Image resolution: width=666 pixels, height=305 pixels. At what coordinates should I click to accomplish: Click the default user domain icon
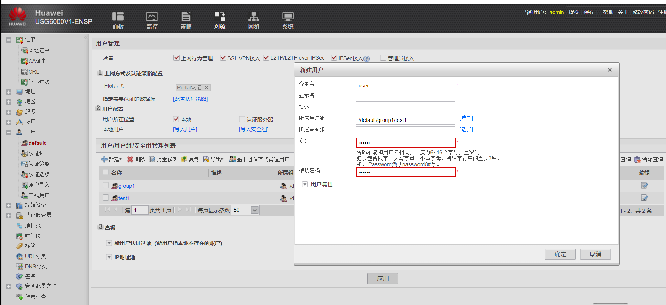(24, 143)
